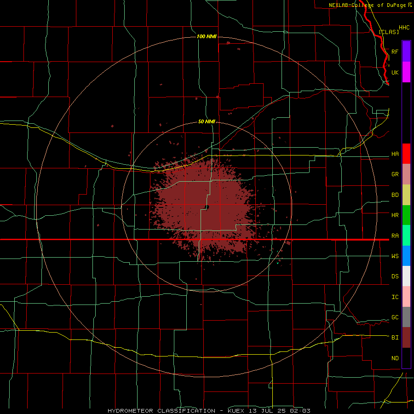Click the IC legend label
The image size is (414, 414).
coord(395,297)
